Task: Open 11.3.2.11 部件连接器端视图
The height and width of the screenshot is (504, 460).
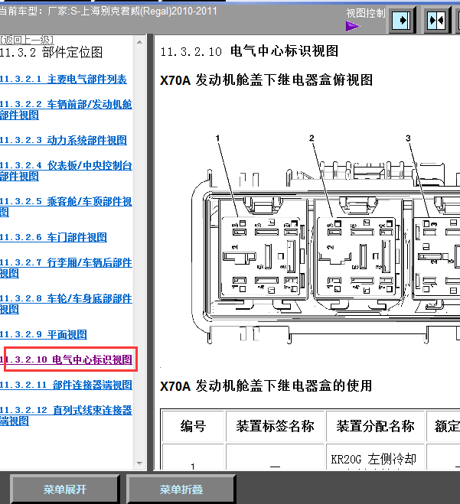Action: click(x=66, y=385)
